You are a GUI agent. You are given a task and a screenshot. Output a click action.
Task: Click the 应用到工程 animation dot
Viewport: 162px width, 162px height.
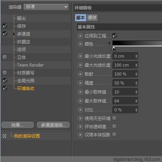tap(80, 36)
